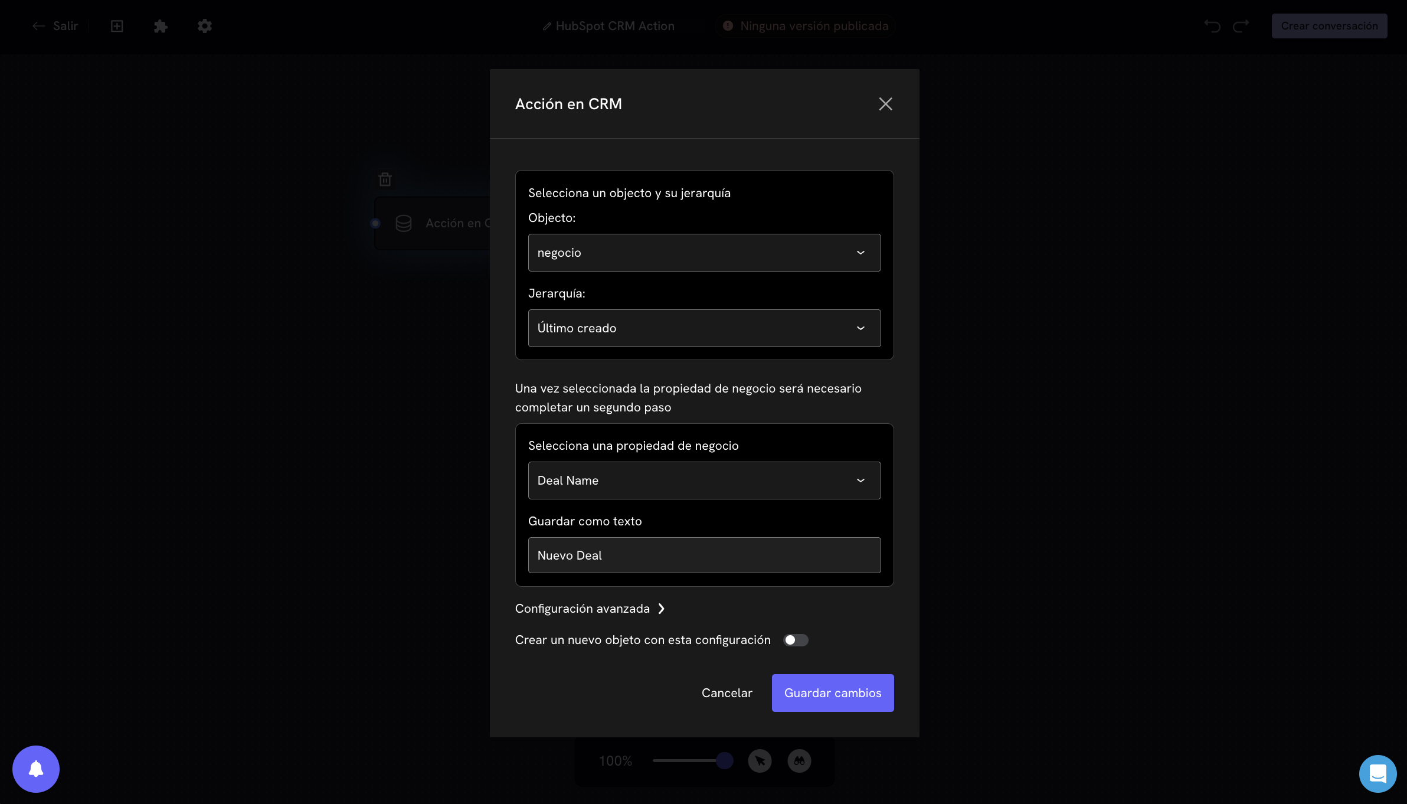This screenshot has height=804, width=1407.
Task: Click the redo arrow icon
Action: click(1241, 26)
